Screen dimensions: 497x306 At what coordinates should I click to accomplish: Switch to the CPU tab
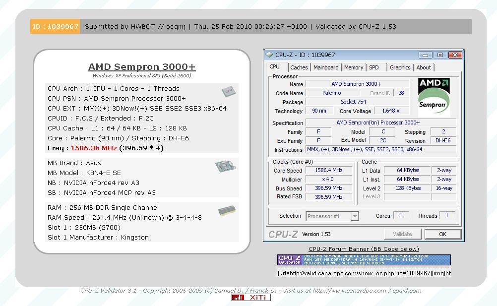[x=274, y=67]
